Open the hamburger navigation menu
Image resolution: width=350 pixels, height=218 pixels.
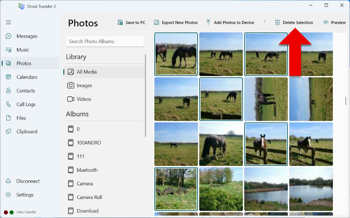pos(9,22)
